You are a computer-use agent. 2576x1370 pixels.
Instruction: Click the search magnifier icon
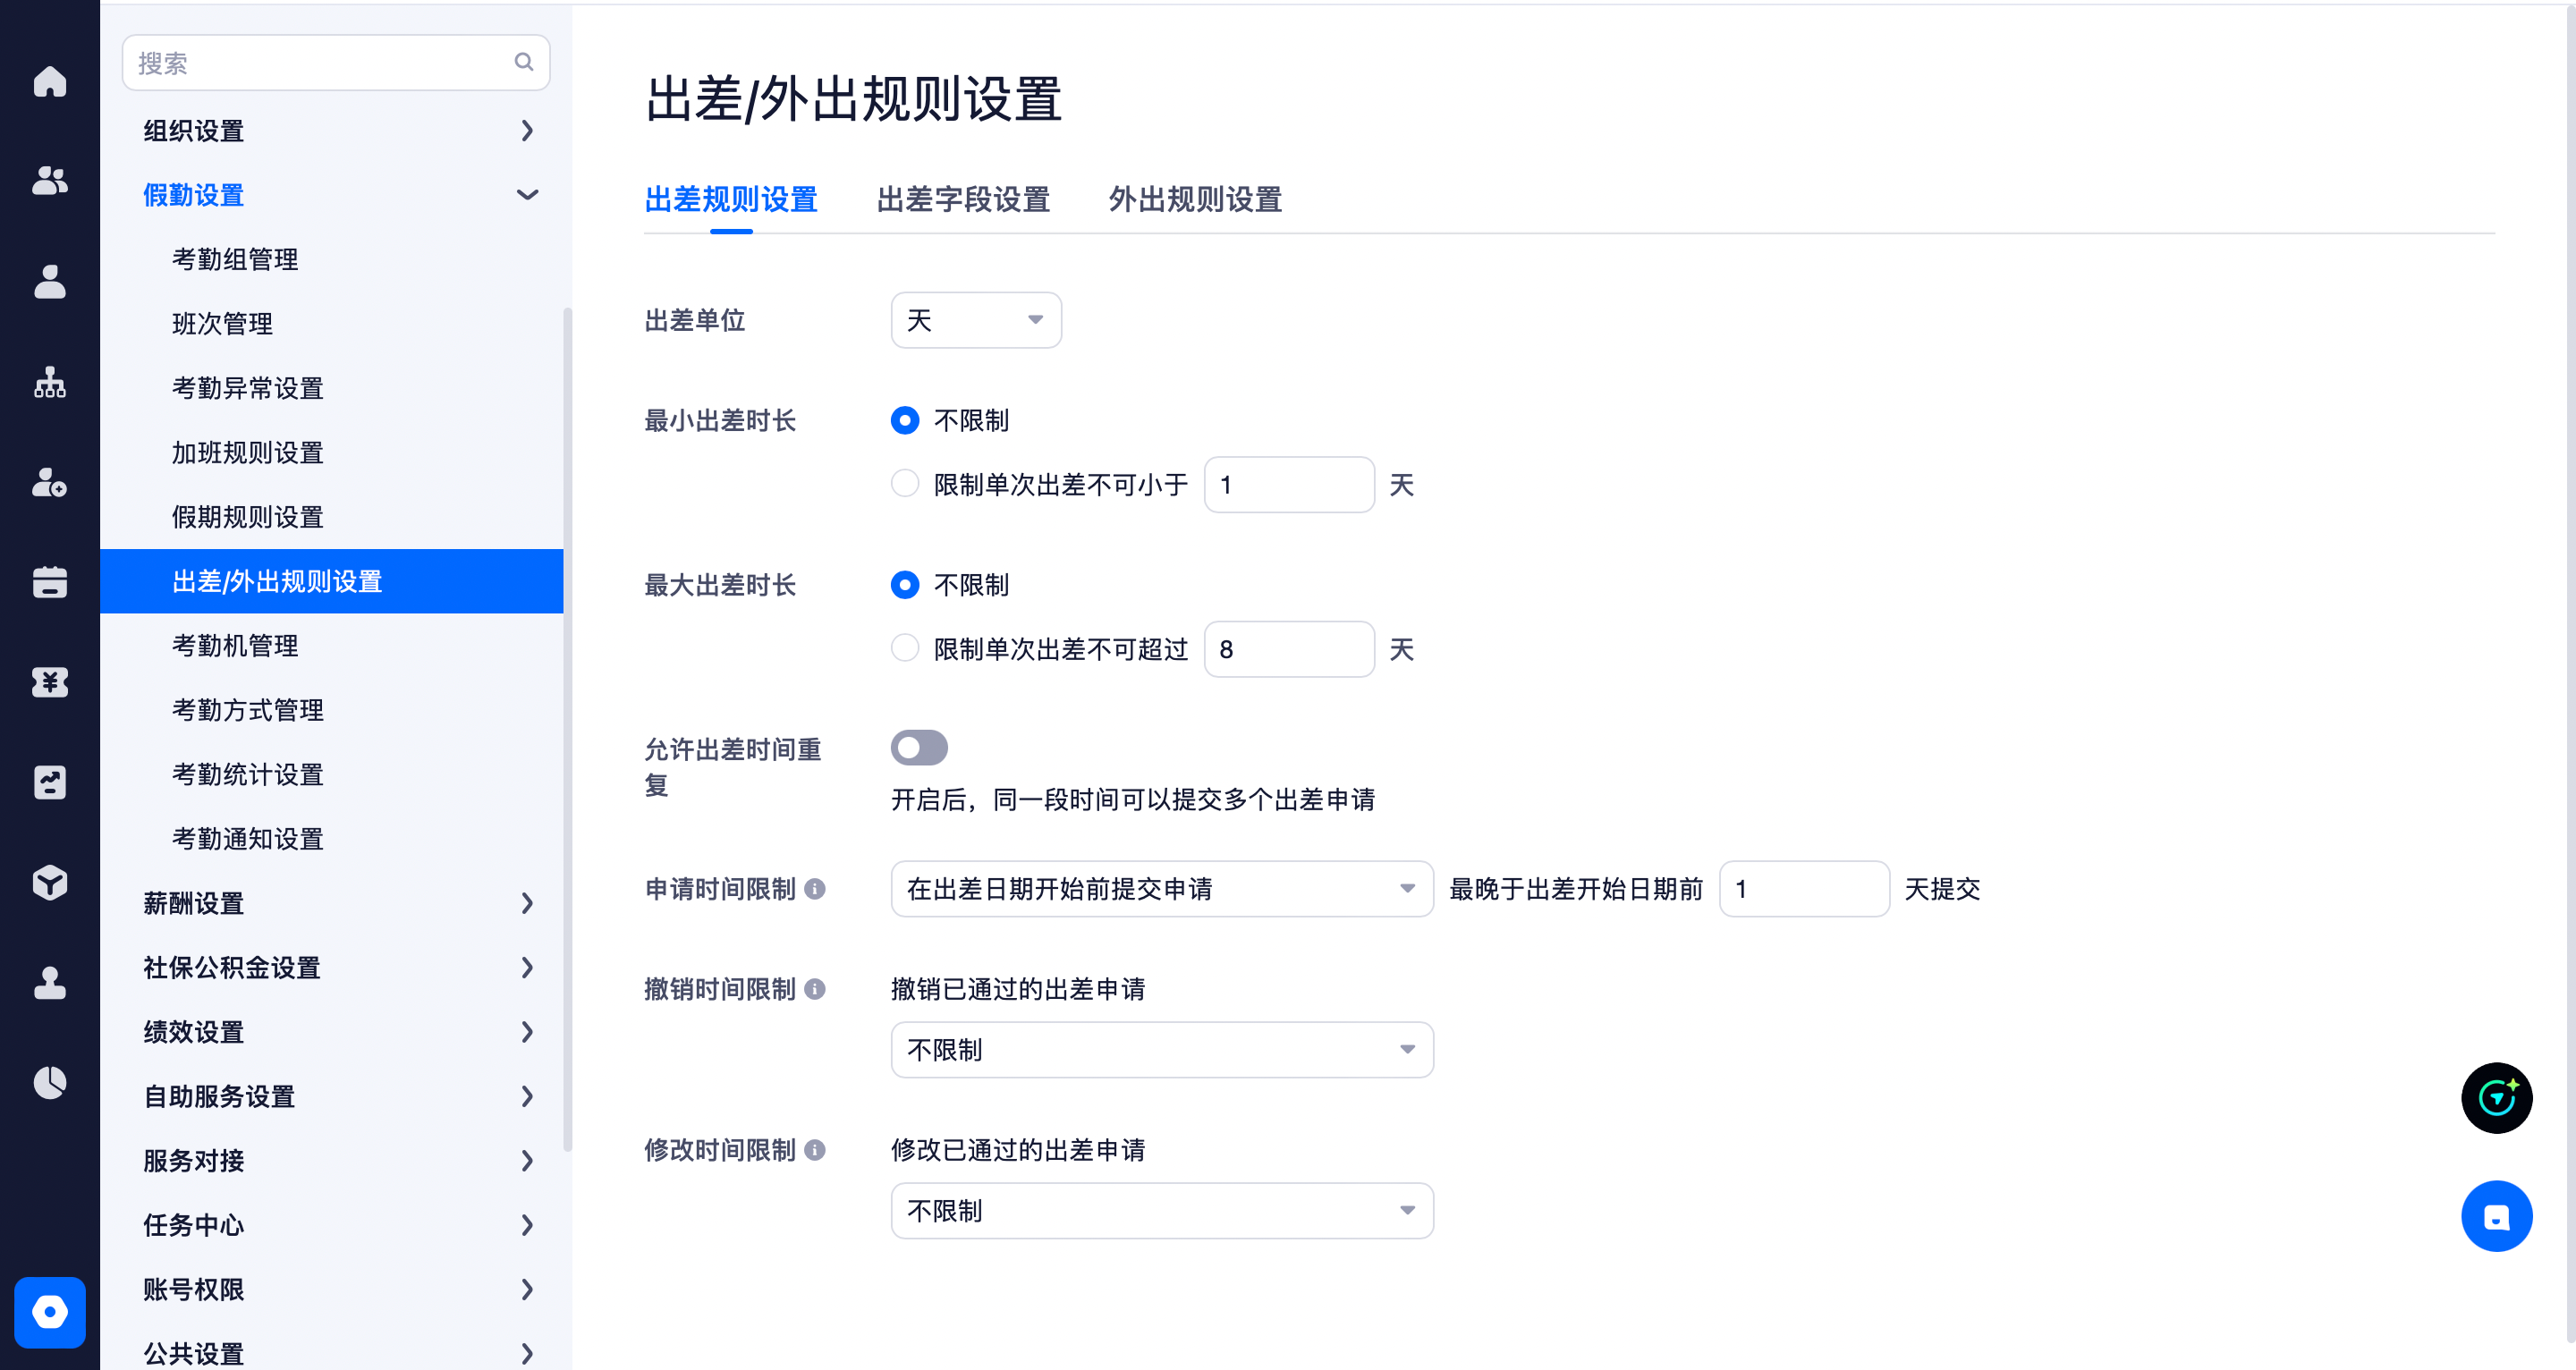524,62
